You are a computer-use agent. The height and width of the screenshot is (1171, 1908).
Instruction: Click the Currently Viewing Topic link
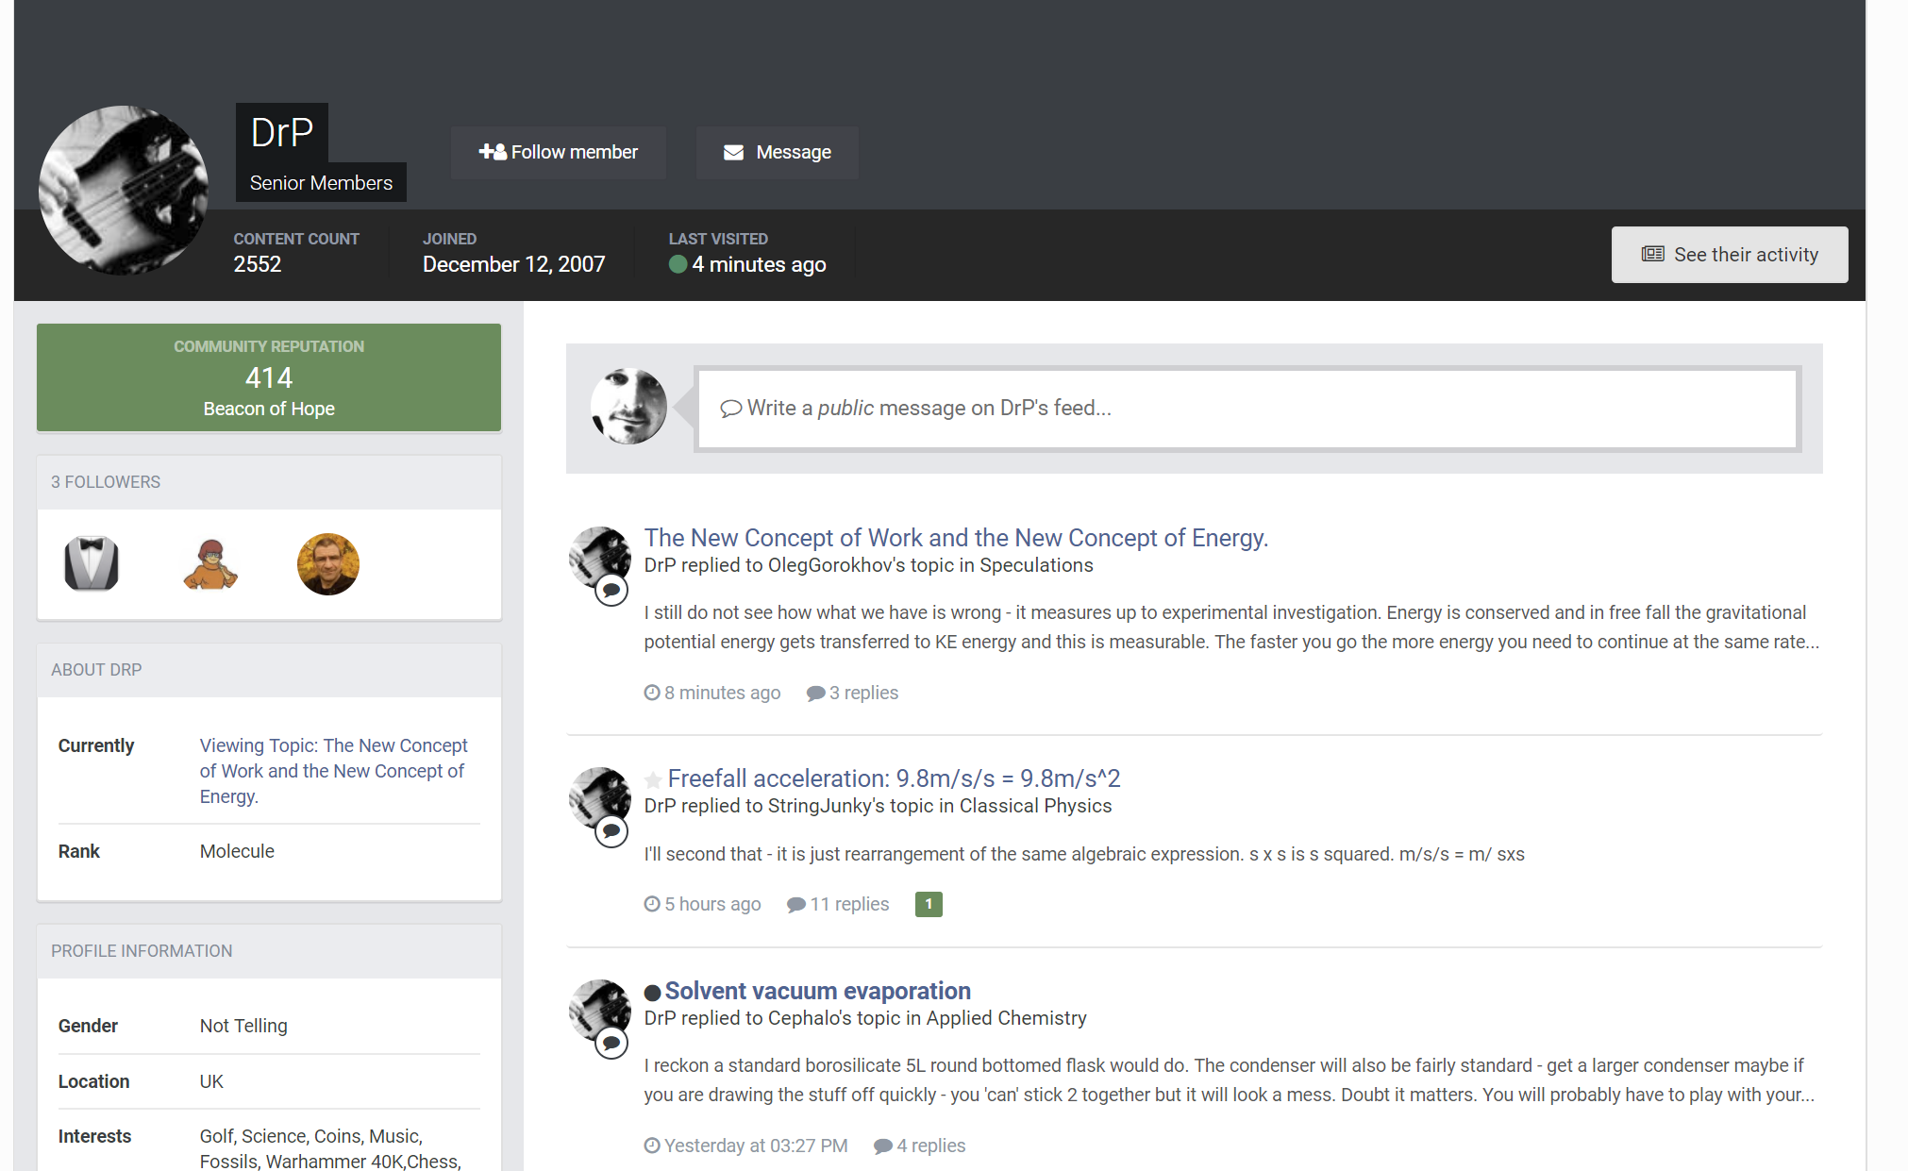[333, 771]
